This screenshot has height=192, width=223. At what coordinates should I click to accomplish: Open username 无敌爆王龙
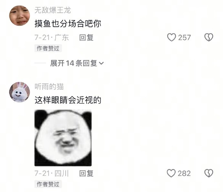point(53,10)
